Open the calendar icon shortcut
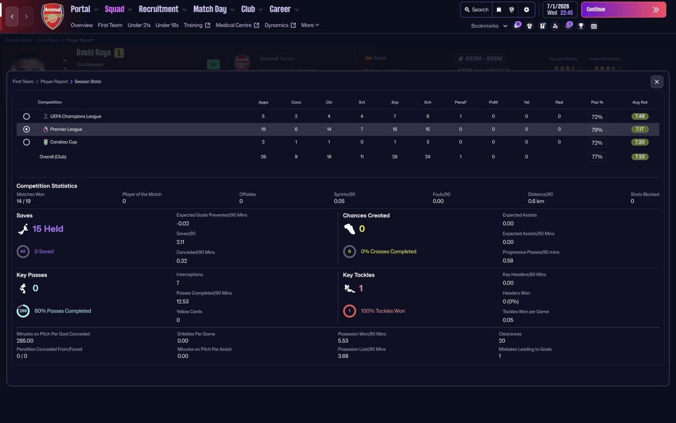Screen dimensions: 676x423 coord(594,26)
